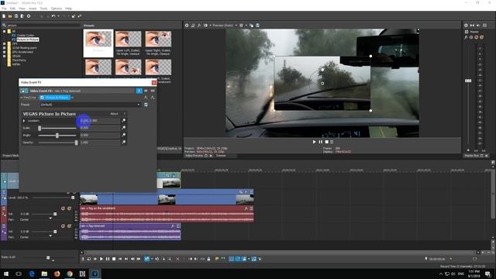
Task: Click Stop under the video preview
Action: pos(327,142)
